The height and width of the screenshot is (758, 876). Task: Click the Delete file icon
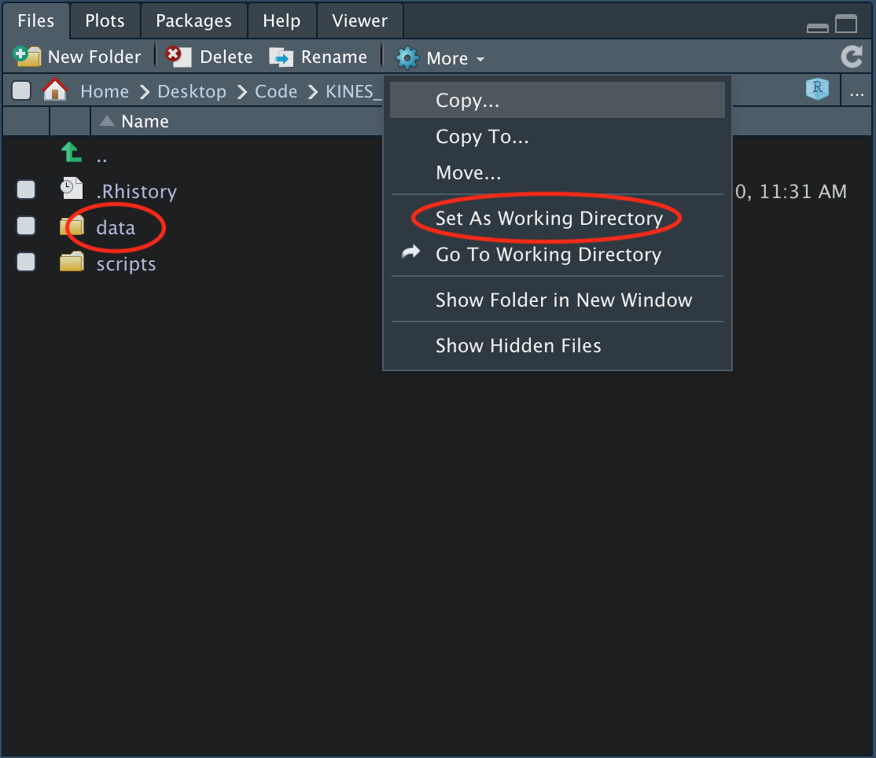tap(176, 57)
